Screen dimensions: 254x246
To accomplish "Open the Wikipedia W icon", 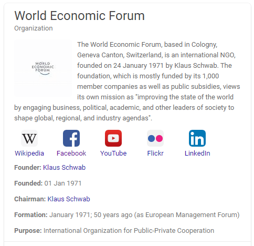I will pyautogui.click(x=29, y=138).
